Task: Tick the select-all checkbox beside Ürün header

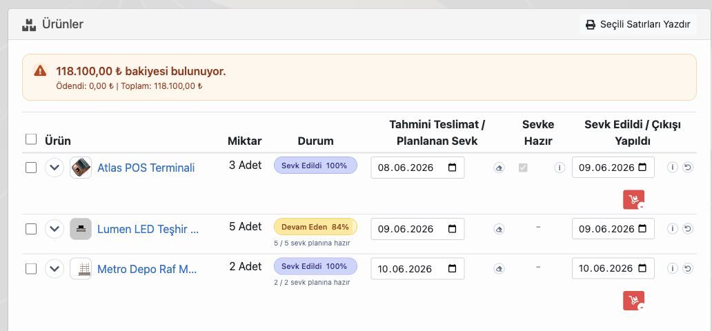Action: point(31,139)
